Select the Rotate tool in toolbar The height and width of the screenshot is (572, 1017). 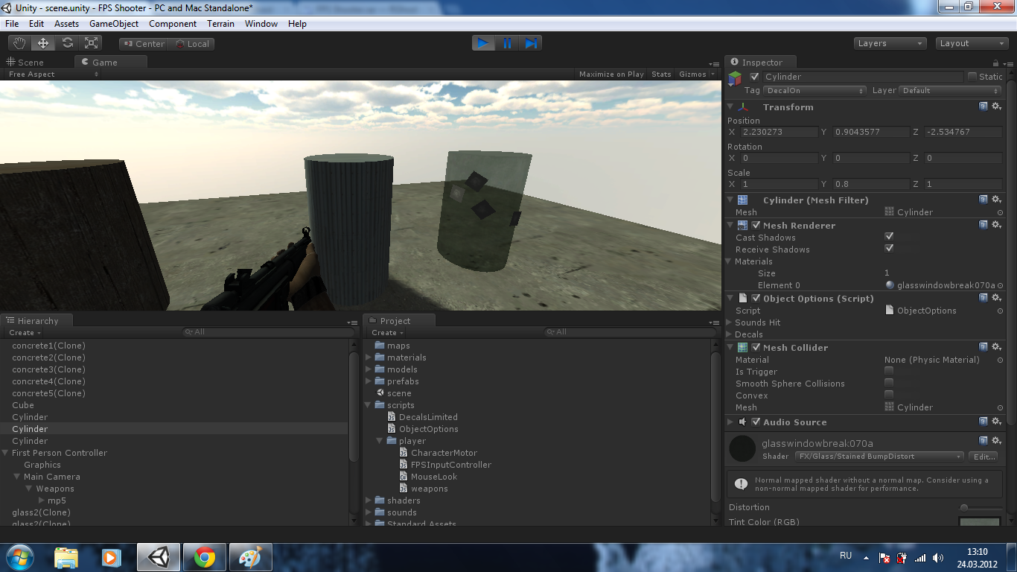point(67,43)
